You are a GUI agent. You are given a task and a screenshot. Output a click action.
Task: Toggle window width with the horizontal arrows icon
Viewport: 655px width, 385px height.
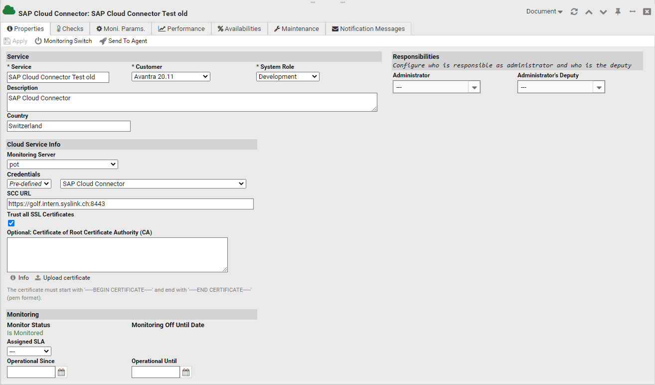tap(633, 11)
